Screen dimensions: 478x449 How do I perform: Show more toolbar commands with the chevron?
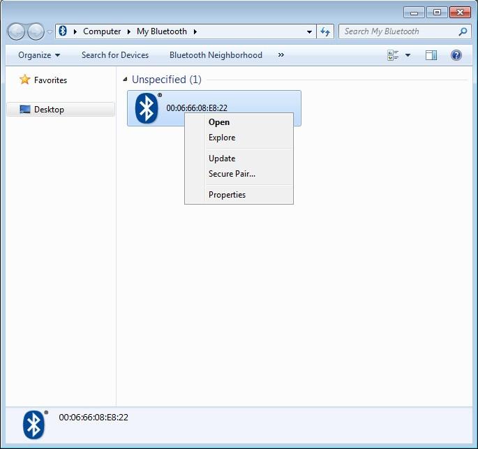tap(281, 55)
